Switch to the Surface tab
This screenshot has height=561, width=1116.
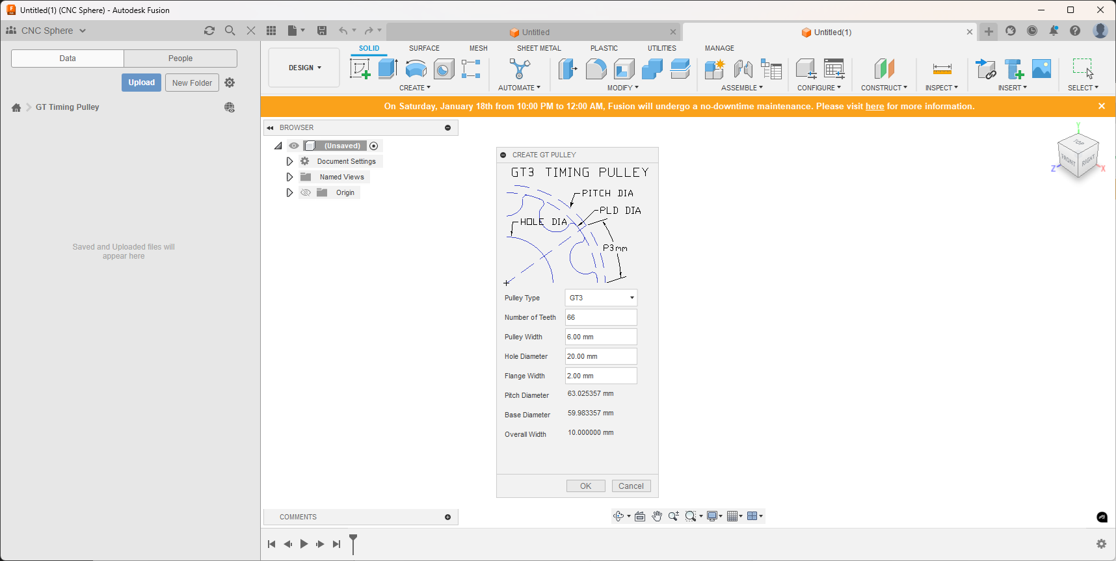(424, 48)
